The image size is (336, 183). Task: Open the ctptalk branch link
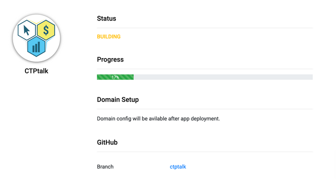[x=178, y=167]
